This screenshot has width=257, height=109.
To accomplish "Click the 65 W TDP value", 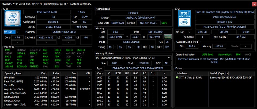I will tap(85, 17).
